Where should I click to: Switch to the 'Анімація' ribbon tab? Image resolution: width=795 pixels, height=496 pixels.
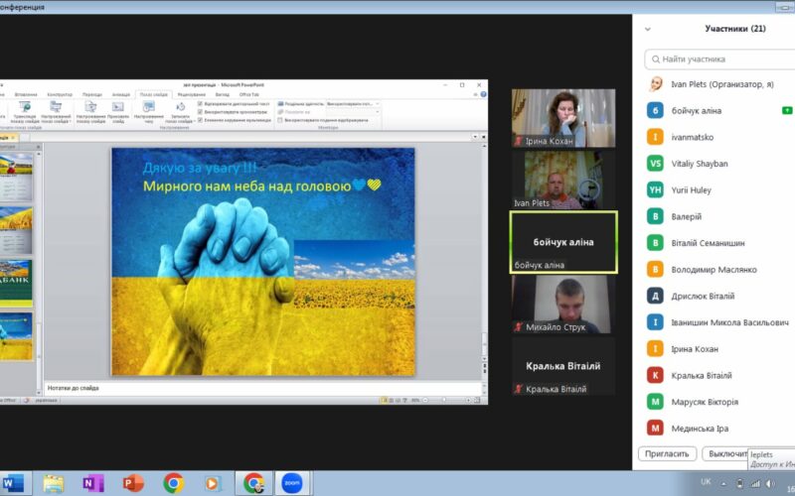coord(120,94)
